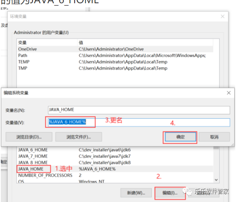Select the TMP user variable row
This screenshot has width=236, height=202.
115,68
